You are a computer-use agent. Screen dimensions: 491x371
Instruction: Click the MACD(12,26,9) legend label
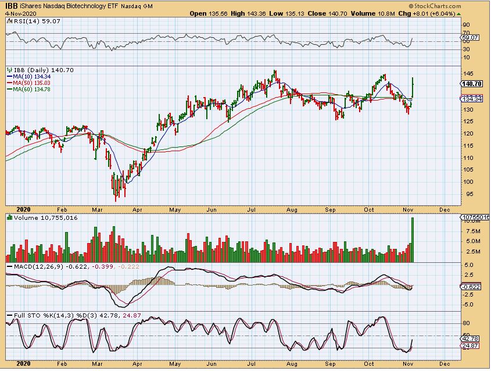38,267
